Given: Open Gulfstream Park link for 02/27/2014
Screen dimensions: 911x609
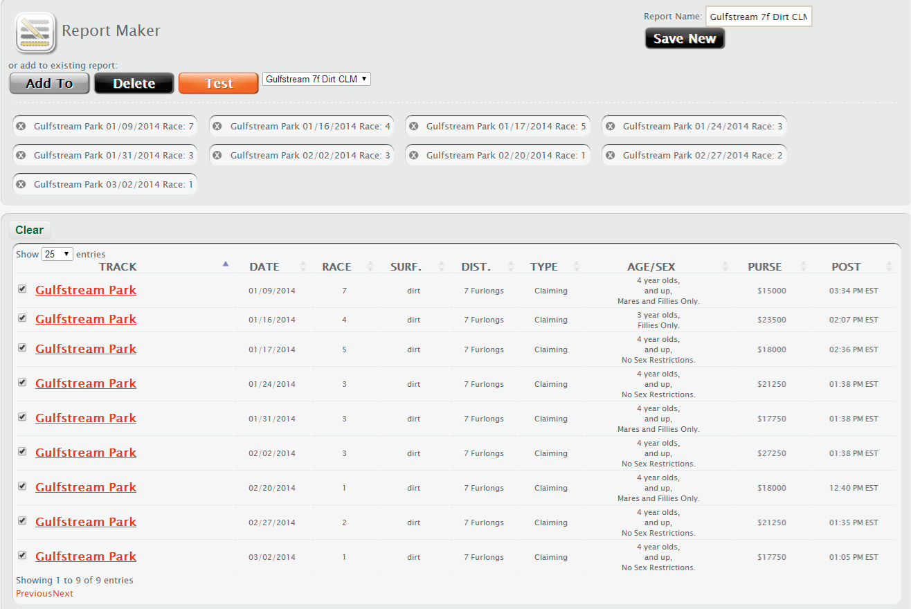Looking at the screenshot, I should coord(86,522).
